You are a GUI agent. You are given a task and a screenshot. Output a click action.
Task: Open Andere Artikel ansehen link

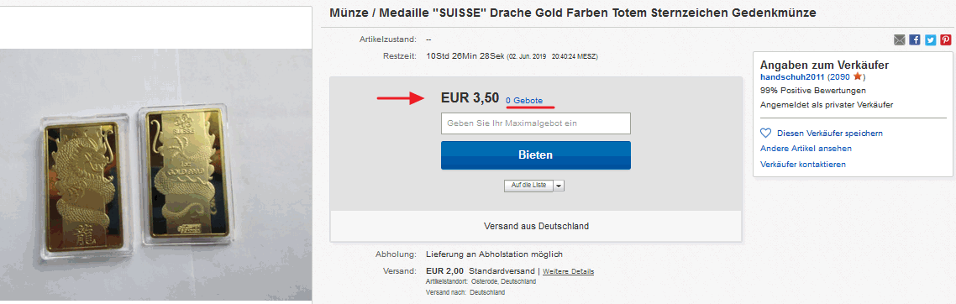click(x=806, y=148)
